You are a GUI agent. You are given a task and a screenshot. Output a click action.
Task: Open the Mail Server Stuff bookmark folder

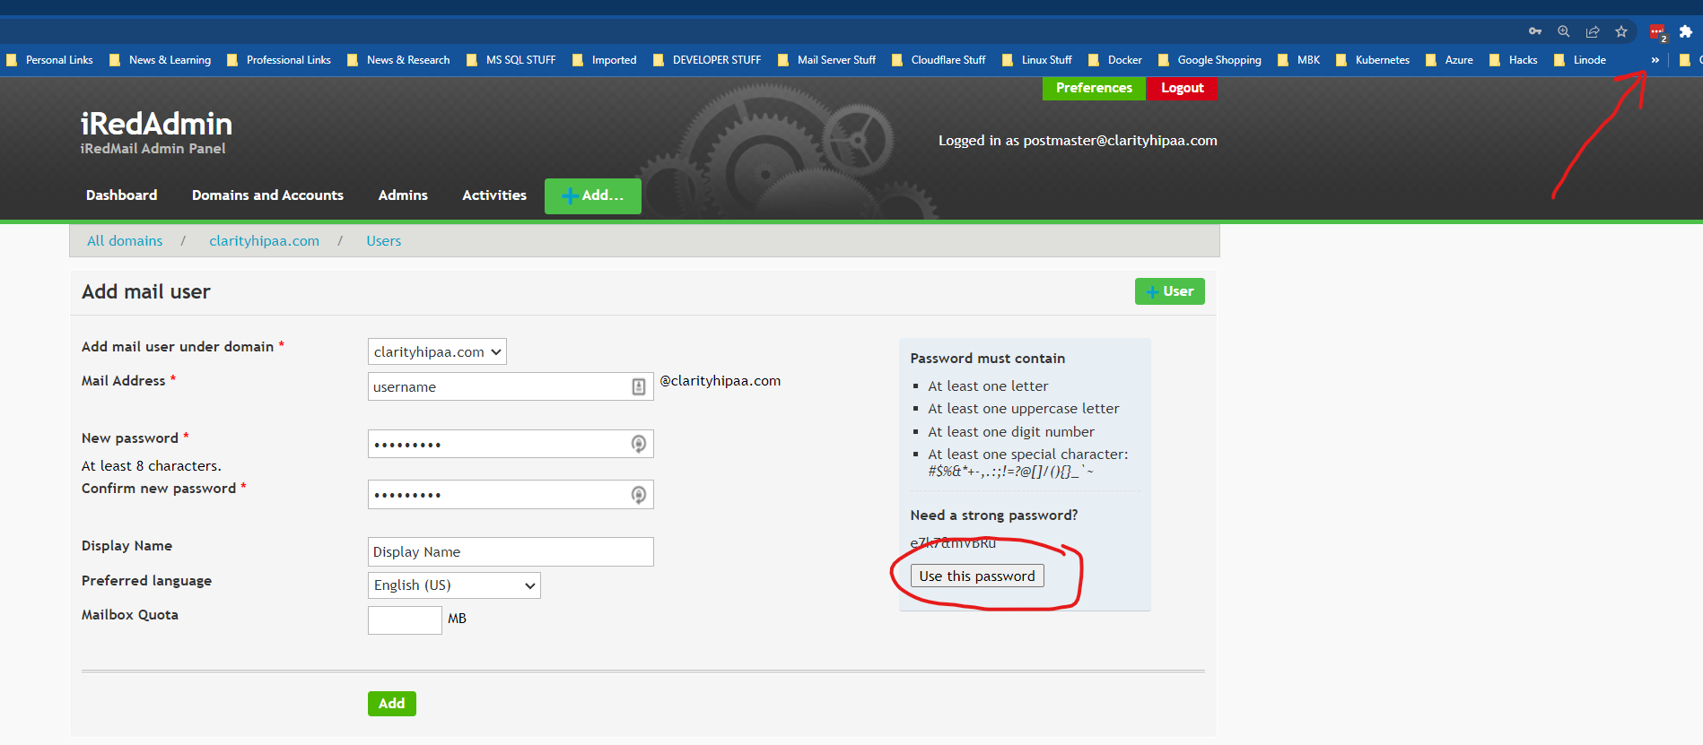coord(826,60)
